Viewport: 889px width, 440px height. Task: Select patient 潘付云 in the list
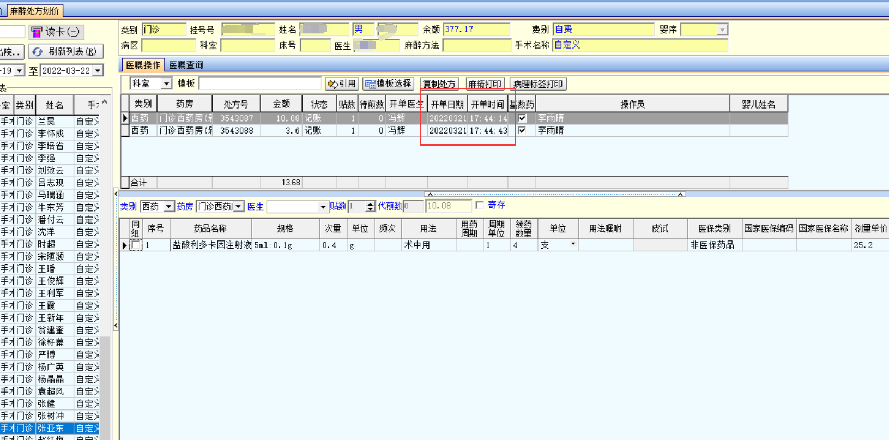pyautogui.click(x=51, y=220)
